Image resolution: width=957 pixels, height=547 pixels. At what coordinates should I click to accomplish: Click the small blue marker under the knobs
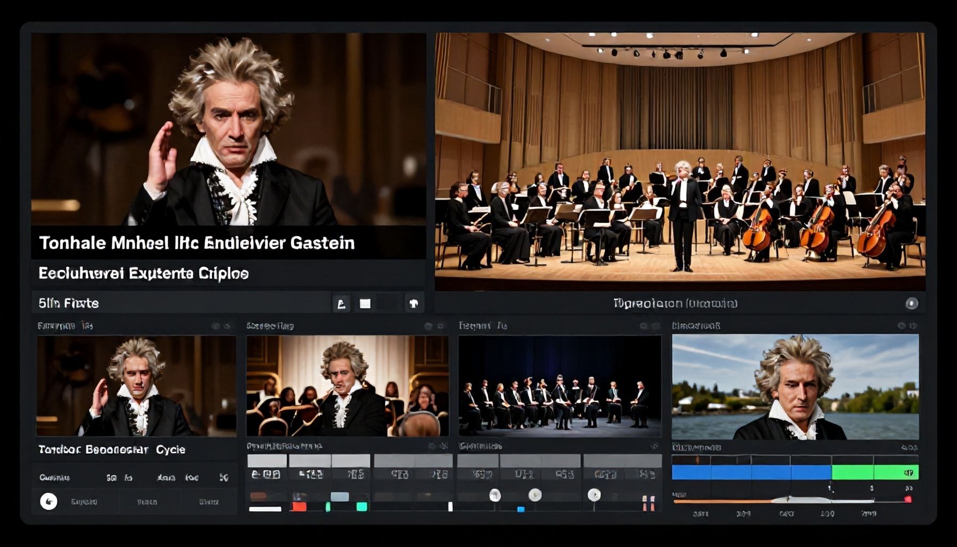[x=521, y=509]
